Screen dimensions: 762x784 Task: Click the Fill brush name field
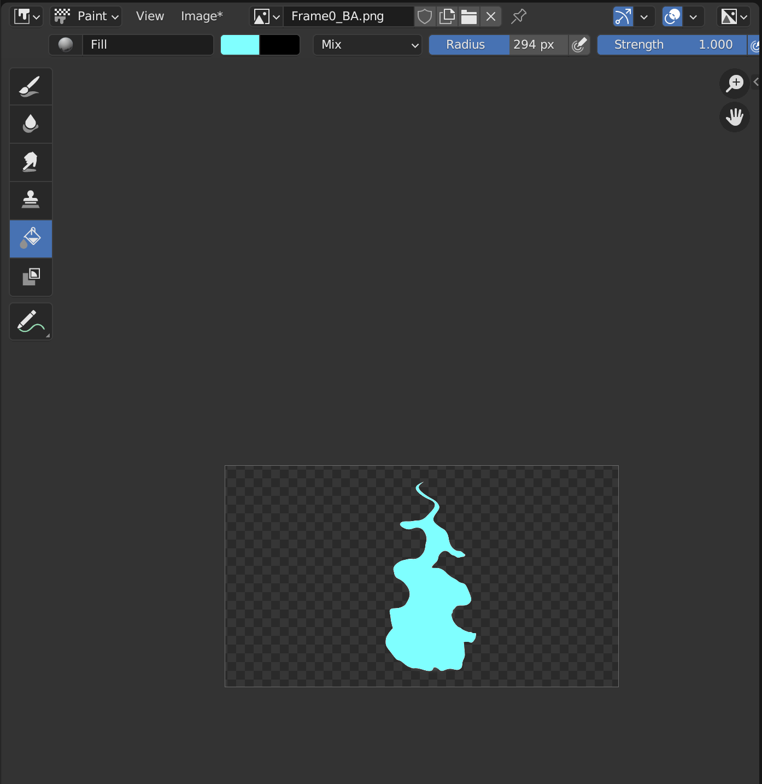coord(148,45)
